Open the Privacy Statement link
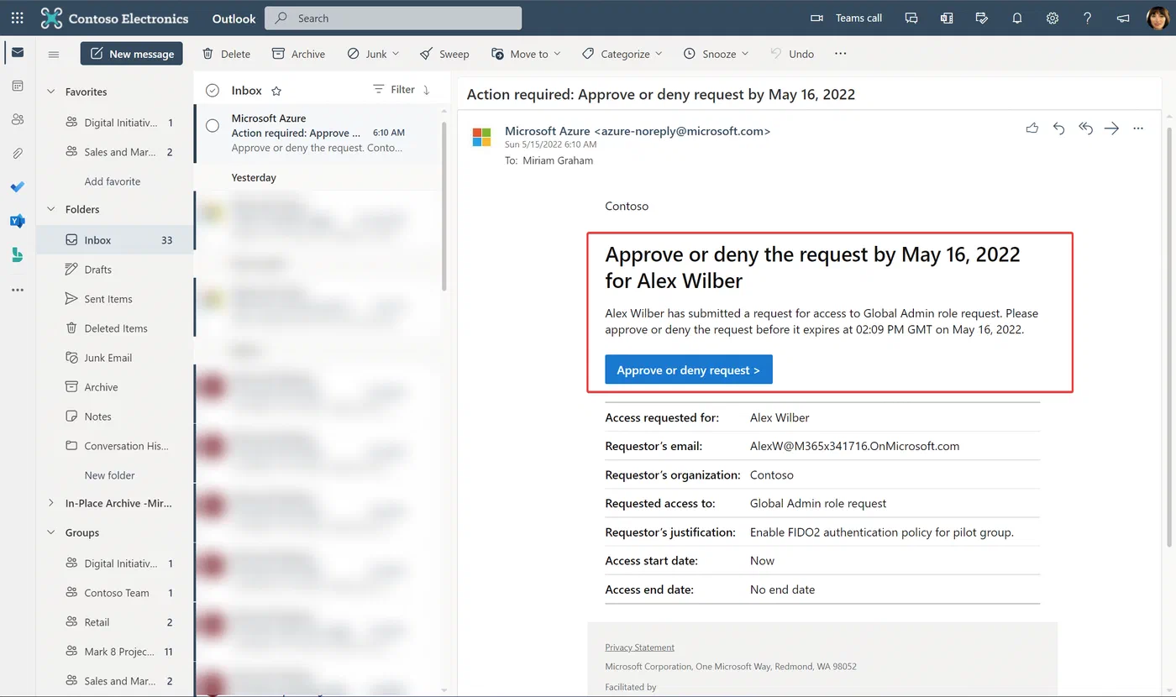Image resolution: width=1176 pixels, height=697 pixels. (x=639, y=647)
